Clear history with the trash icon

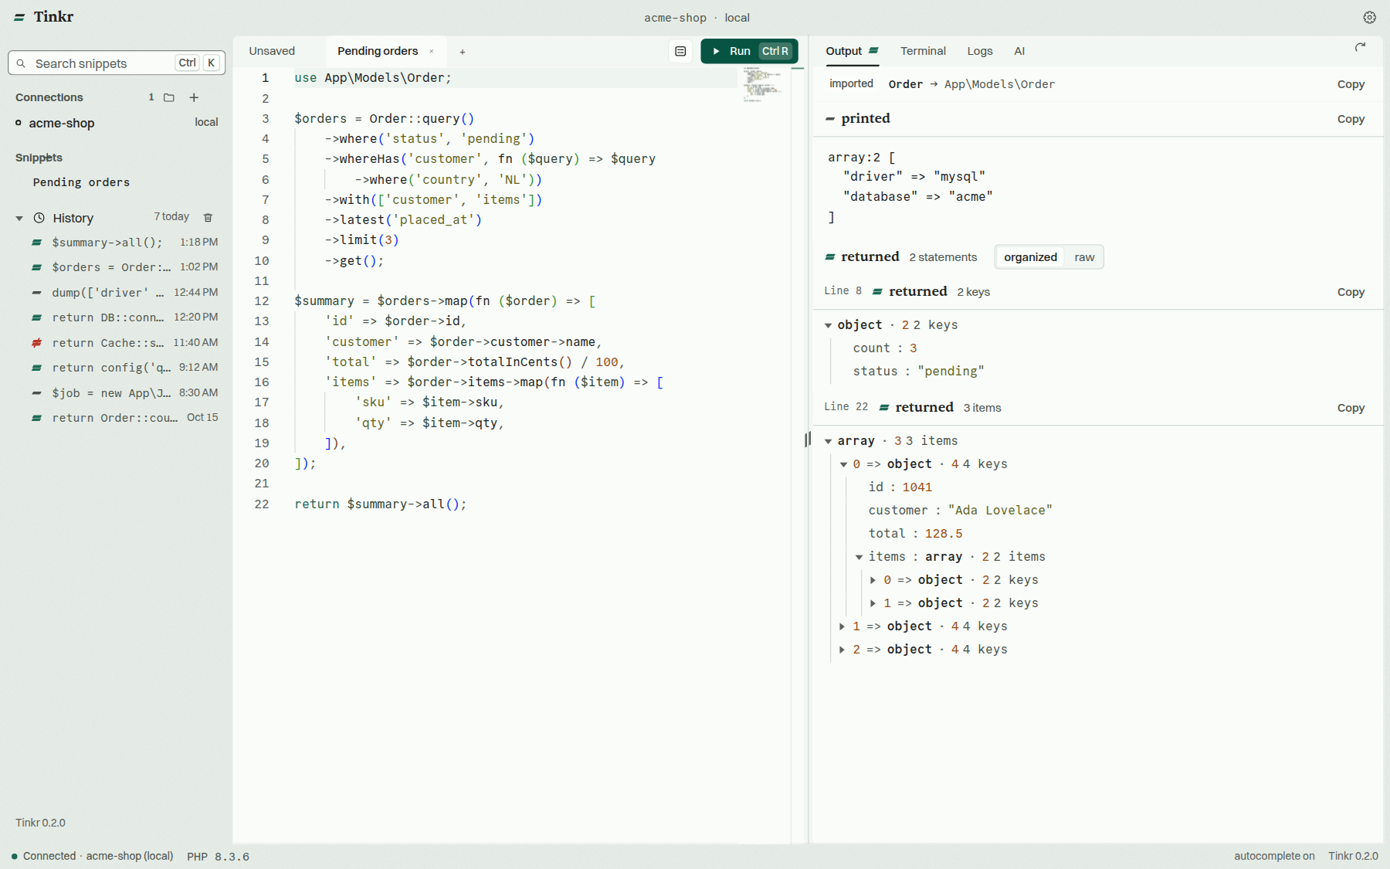pyautogui.click(x=208, y=218)
